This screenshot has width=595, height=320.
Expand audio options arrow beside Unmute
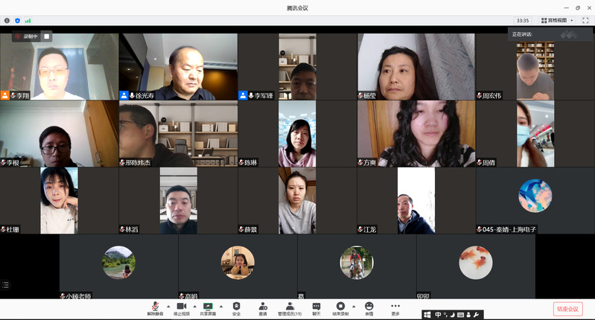coord(168,306)
